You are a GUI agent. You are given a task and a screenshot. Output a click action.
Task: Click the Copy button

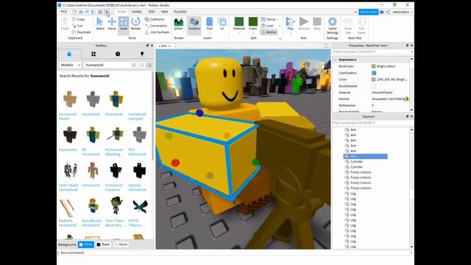[x=79, y=19]
